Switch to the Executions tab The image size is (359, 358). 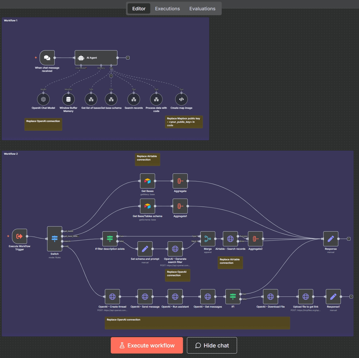point(167,9)
